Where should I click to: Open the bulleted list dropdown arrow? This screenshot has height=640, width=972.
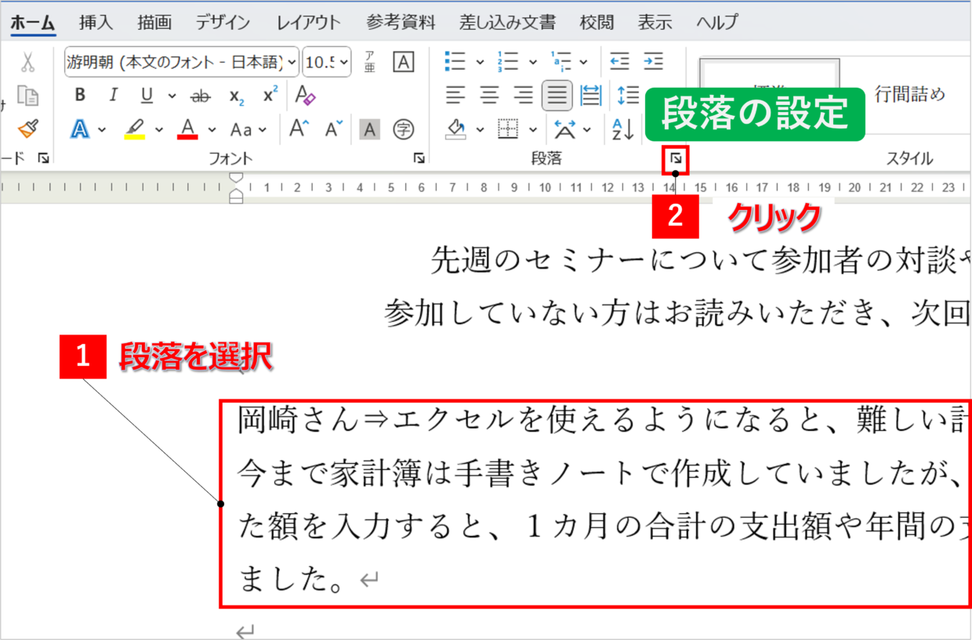[480, 62]
